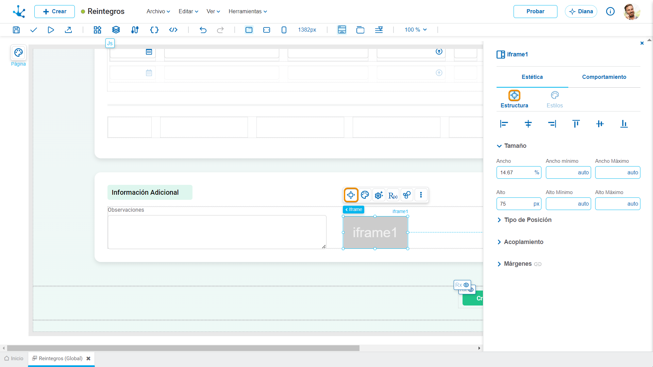
Task: Collapse the Tamaño section
Action: [512, 146]
